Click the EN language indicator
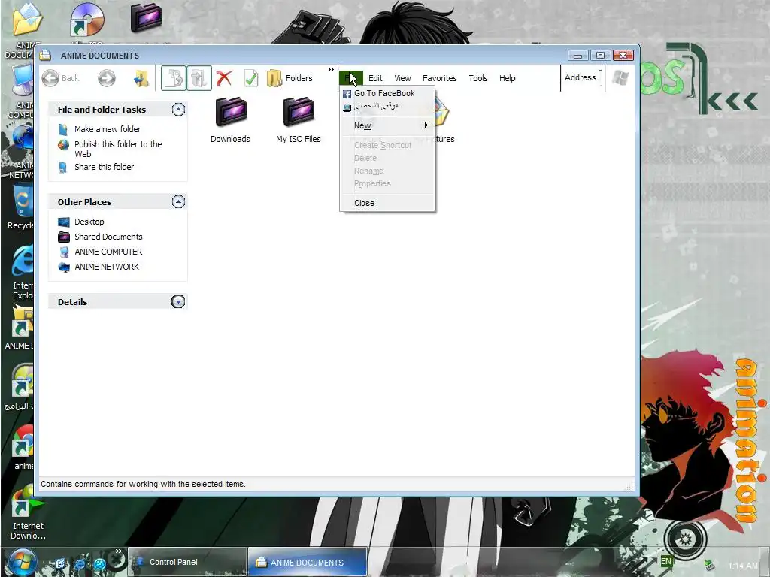770x577 pixels. [x=666, y=562]
